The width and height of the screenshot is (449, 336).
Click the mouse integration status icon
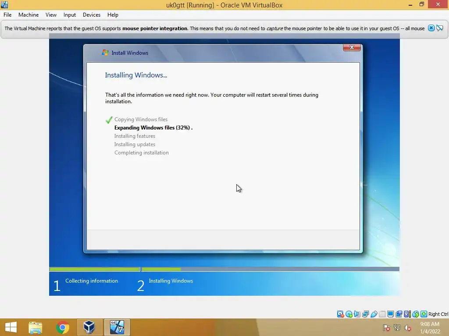pyautogui.click(x=416, y=314)
